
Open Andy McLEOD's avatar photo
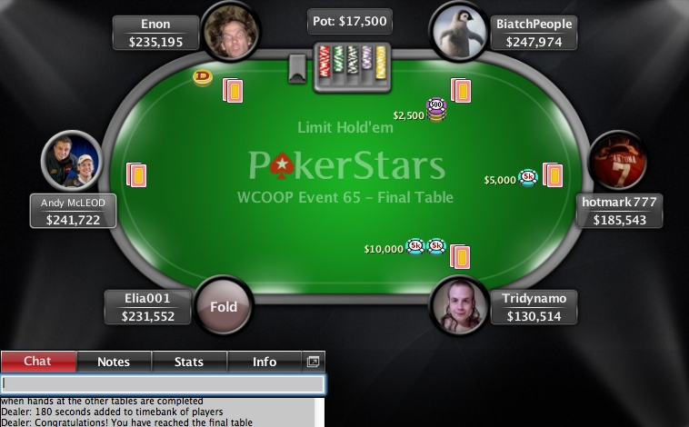(x=72, y=160)
